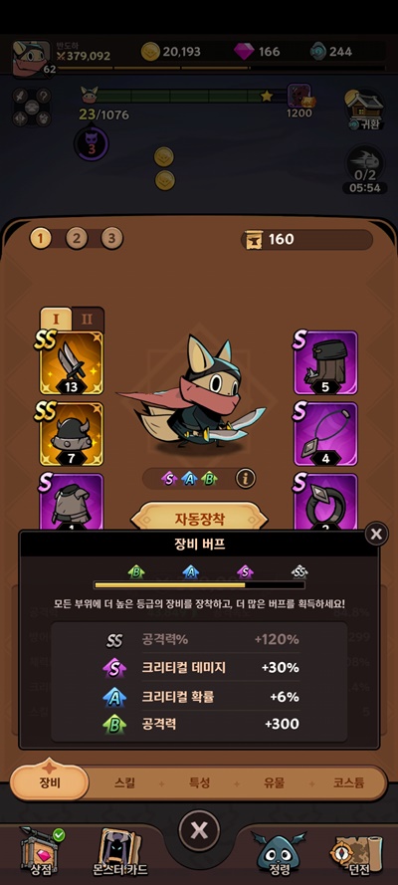Select the SS horned helmet slot

(72, 433)
